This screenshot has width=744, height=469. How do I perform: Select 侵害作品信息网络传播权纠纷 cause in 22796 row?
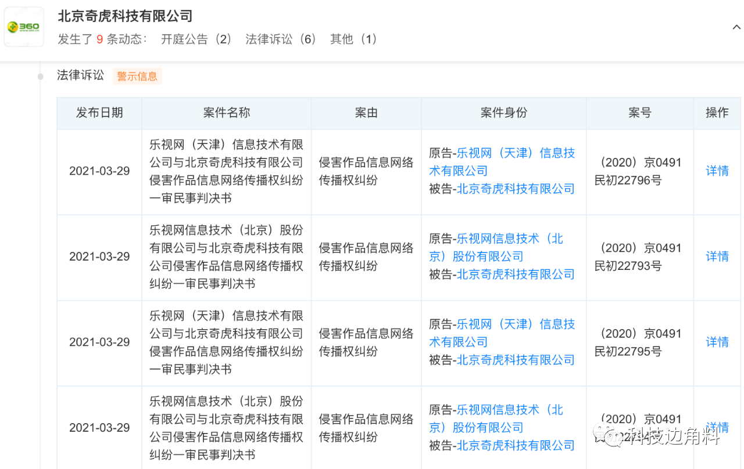(x=366, y=171)
